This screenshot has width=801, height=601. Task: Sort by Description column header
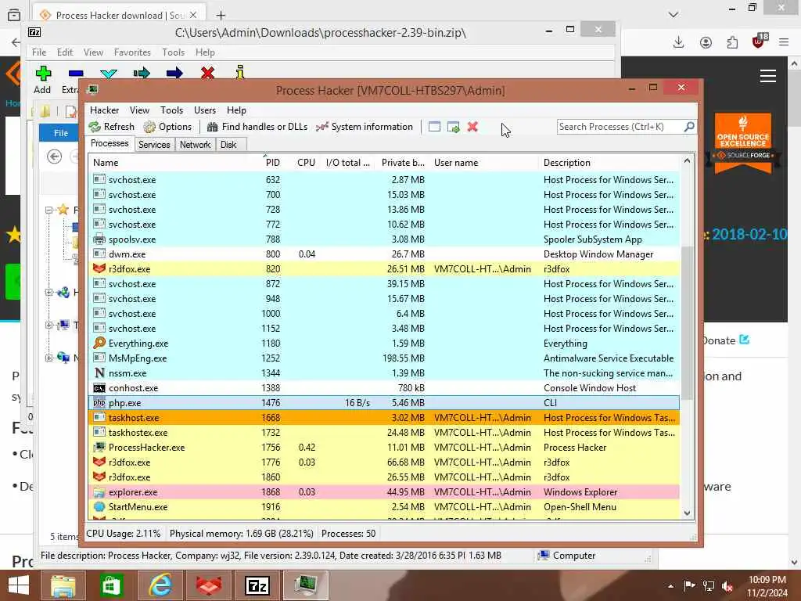tap(610, 163)
